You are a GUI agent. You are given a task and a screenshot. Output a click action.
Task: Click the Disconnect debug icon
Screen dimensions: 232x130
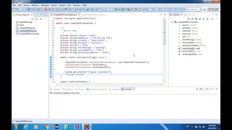pos(50,9)
